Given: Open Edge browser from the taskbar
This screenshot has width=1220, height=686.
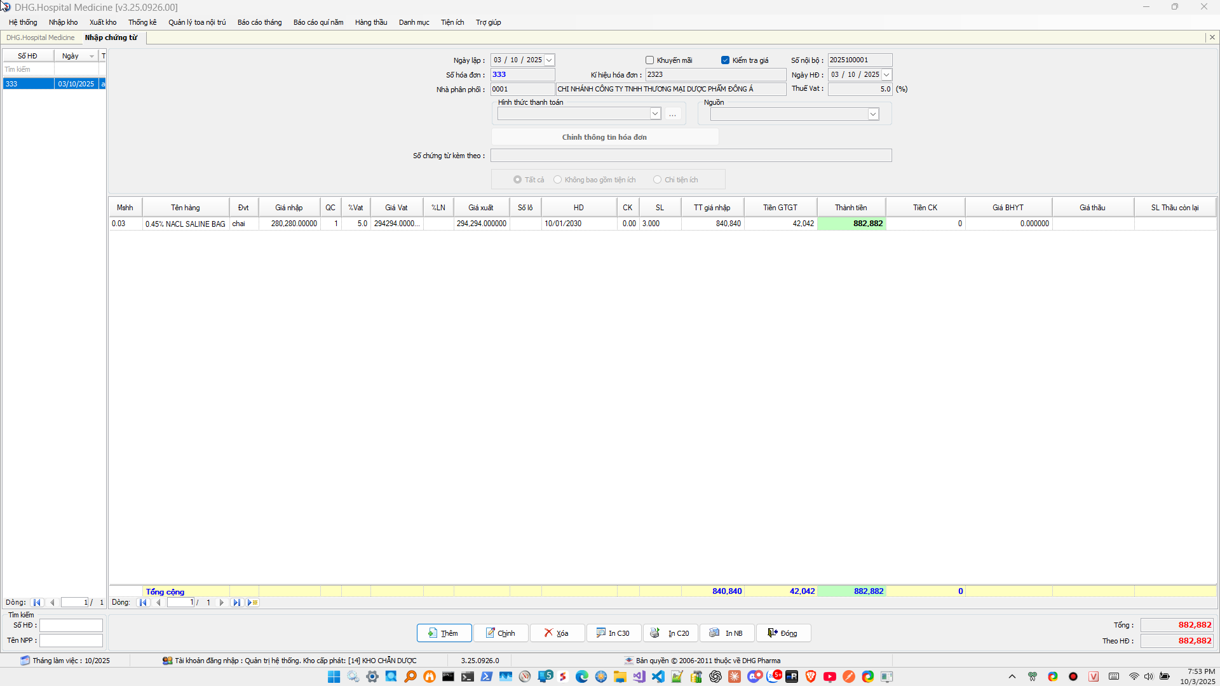Looking at the screenshot, I should pos(582,676).
